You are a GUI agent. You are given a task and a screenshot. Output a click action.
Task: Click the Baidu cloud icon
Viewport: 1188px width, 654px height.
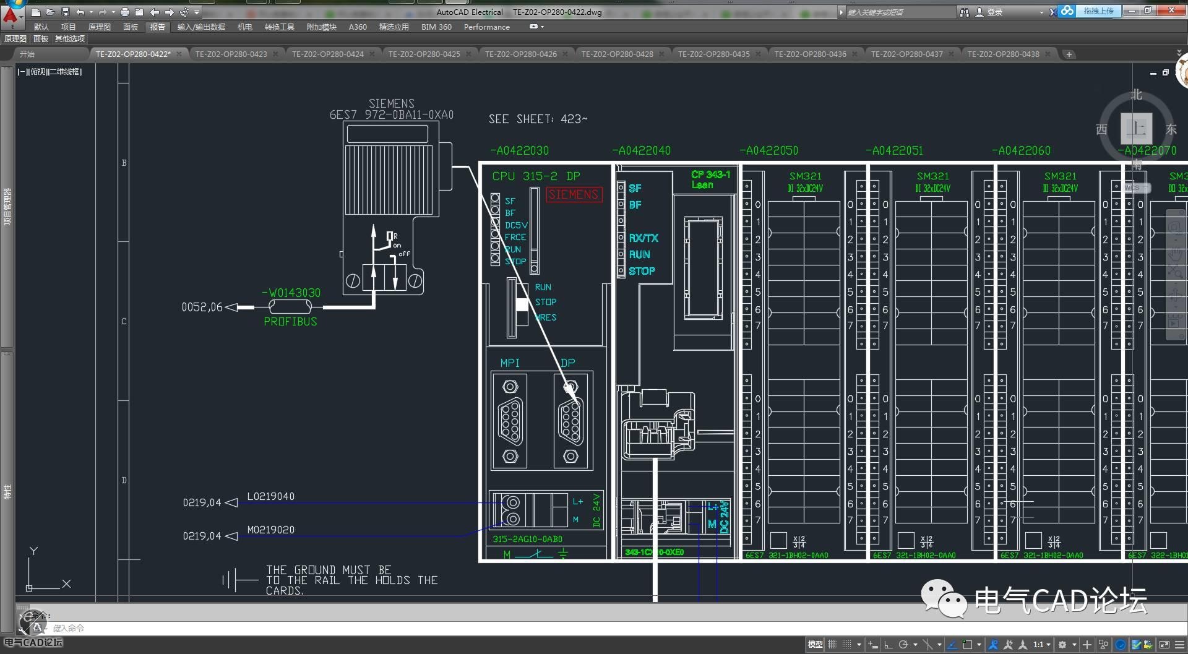tap(1067, 11)
